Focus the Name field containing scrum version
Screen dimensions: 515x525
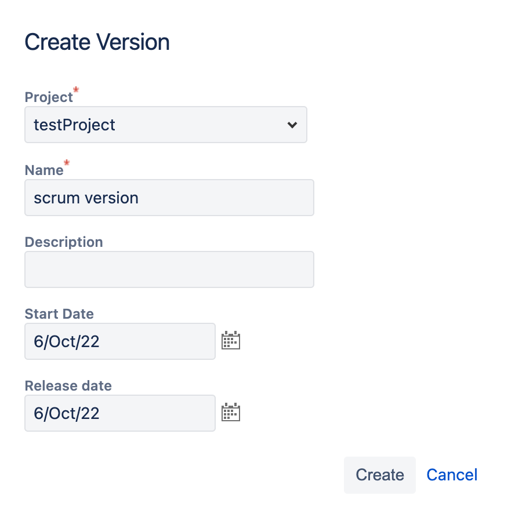tap(169, 198)
